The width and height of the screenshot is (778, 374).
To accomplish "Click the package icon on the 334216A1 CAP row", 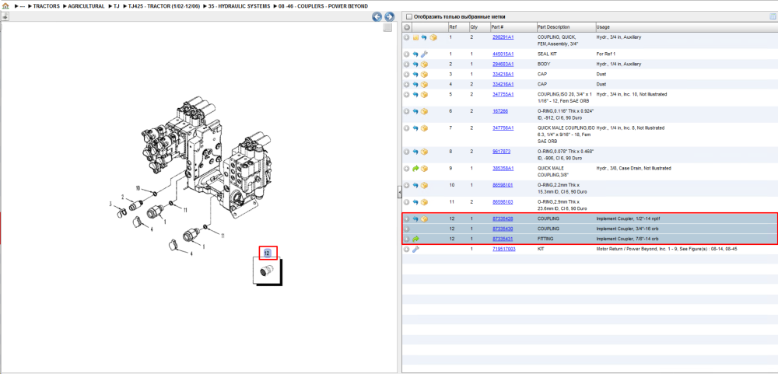I will (x=424, y=84).
